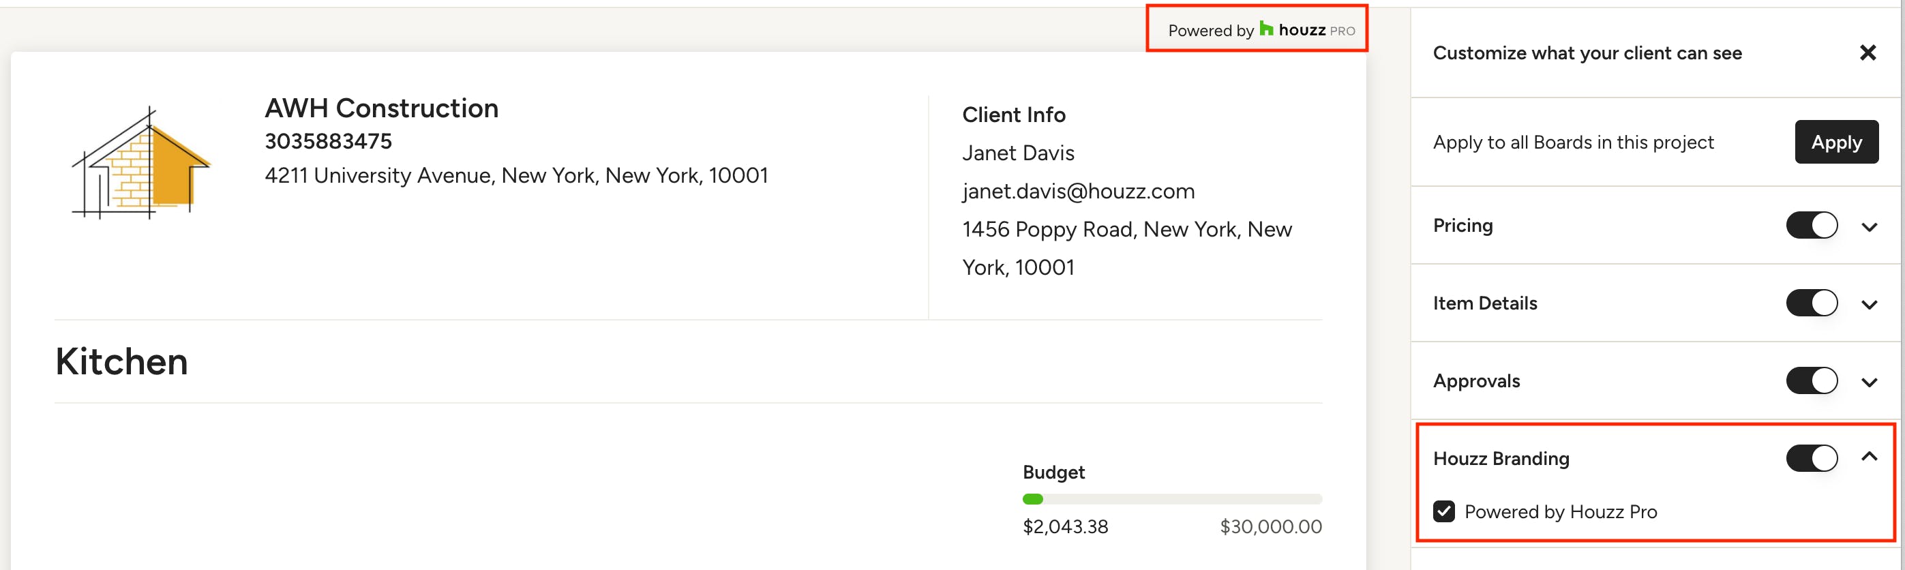
Task: Expand the Item Details chevron
Action: (1869, 305)
